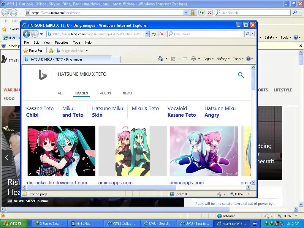Click horizontal scrollbar right arrow in Bing window
The width and height of the screenshot is (304, 228).
click(248, 187)
